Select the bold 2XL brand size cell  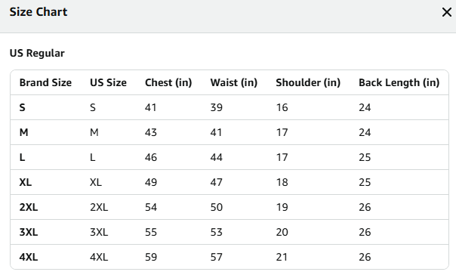(29, 207)
